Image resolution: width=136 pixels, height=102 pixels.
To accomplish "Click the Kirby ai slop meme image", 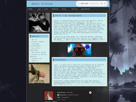I will point(39,74).
